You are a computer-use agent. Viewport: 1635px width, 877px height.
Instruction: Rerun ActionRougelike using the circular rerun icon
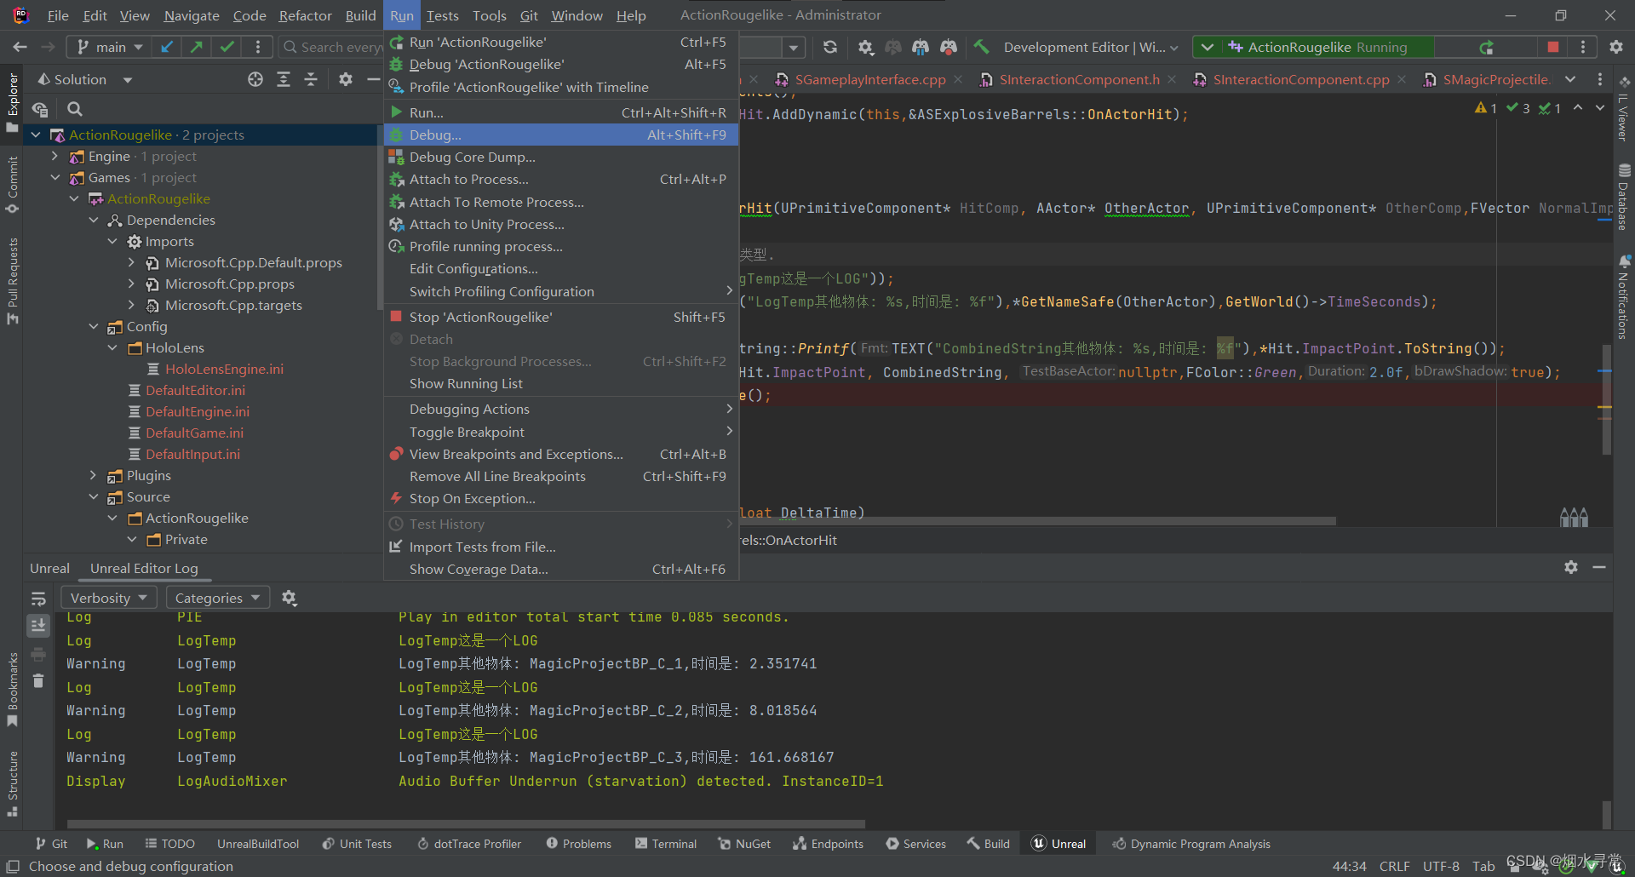click(x=1487, y=47)
